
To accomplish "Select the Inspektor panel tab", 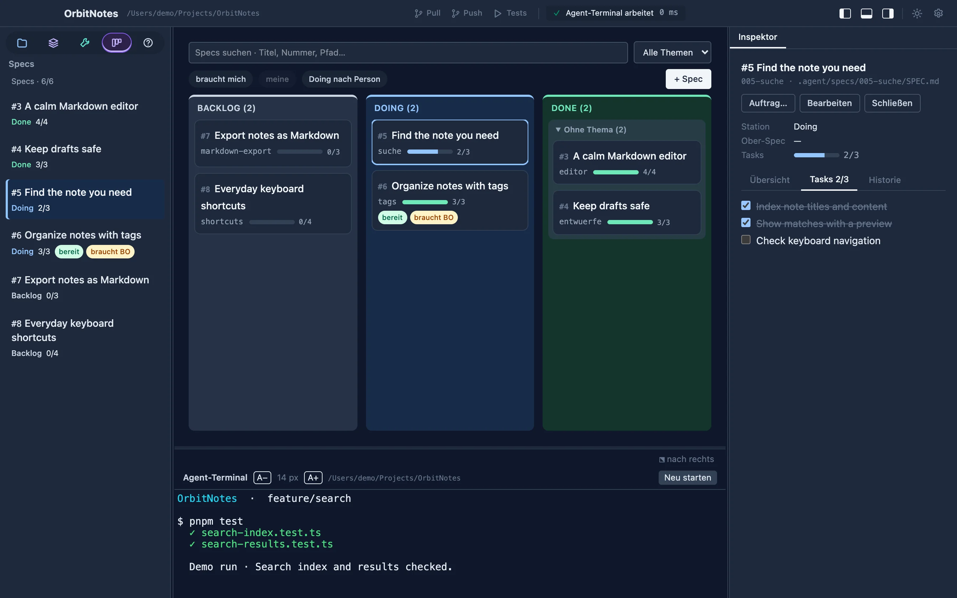I will pos(758,37).
